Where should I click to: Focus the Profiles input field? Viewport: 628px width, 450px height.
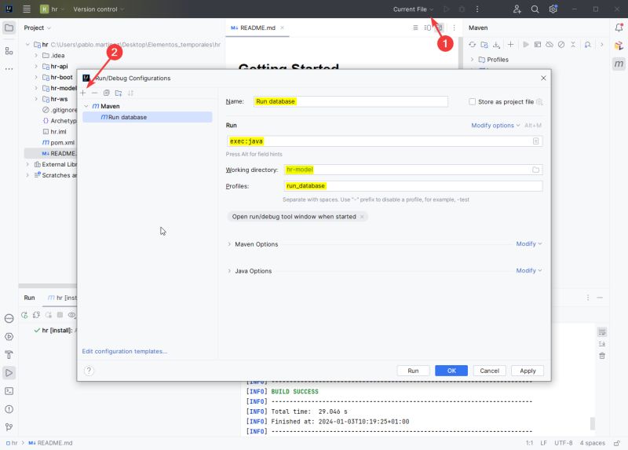413,186
